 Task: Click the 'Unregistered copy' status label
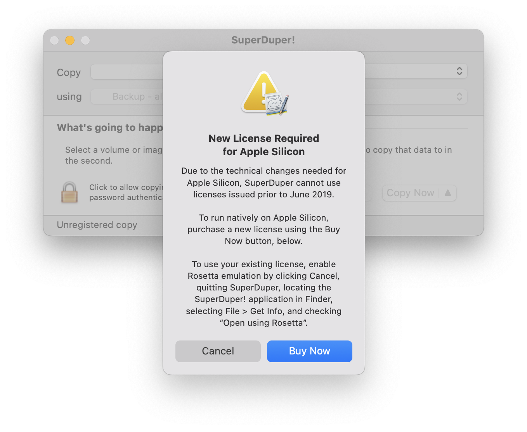pos(97,225)
